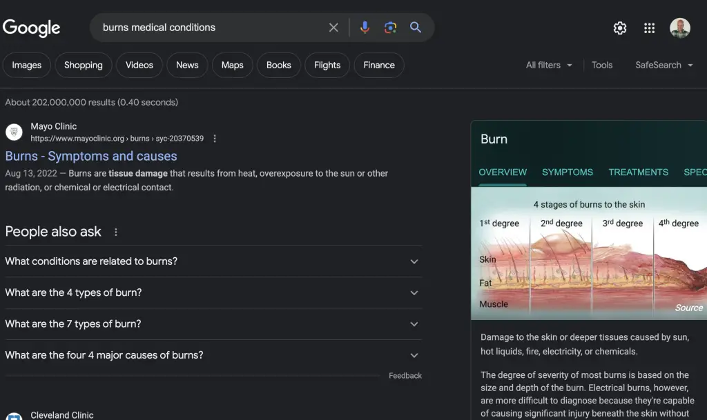Viewport: 707px width, 420px height.
Task: Open the account profile picture
Action: [679, 28]
